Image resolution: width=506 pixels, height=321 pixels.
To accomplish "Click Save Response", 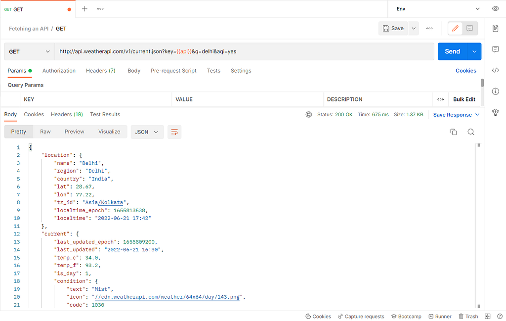I will [452, 115].
